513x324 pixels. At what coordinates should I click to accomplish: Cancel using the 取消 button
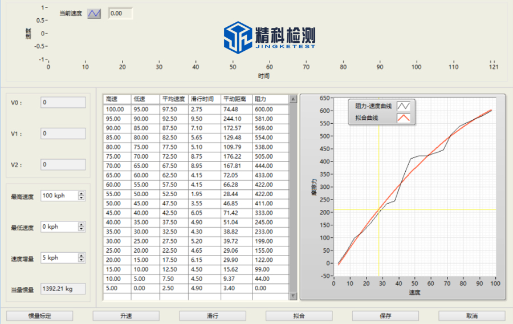point(471,315)
